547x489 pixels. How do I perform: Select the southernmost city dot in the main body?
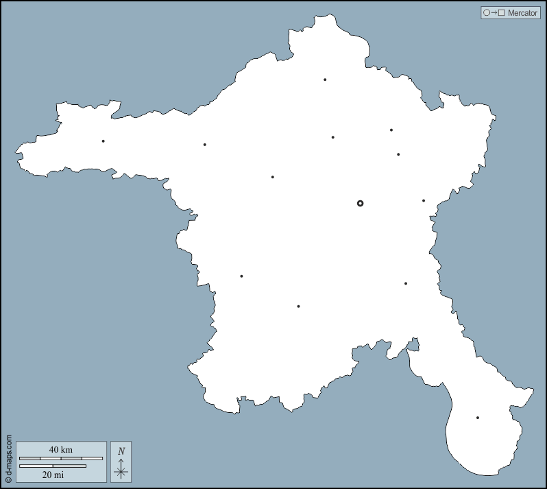pos(298,307)
